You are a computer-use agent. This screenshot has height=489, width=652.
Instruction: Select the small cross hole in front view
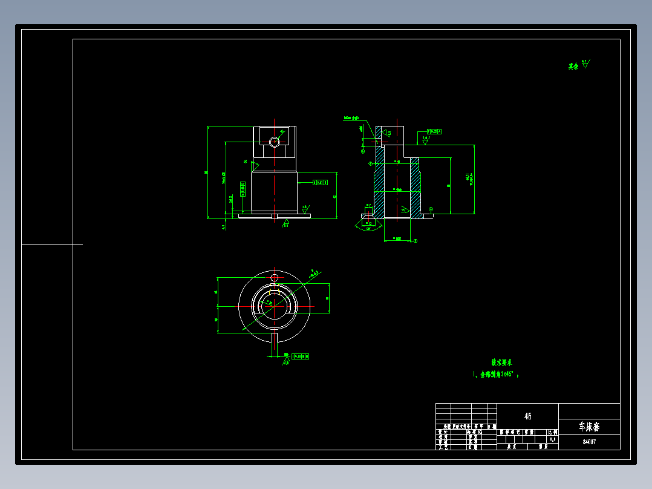click(275, 142)
